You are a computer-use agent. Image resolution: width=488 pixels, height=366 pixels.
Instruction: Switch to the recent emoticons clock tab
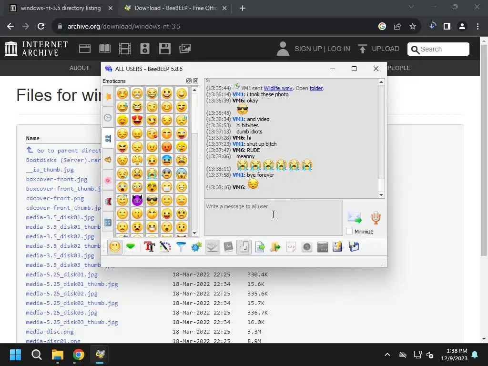pyautogui.click(x=108, y=117)
